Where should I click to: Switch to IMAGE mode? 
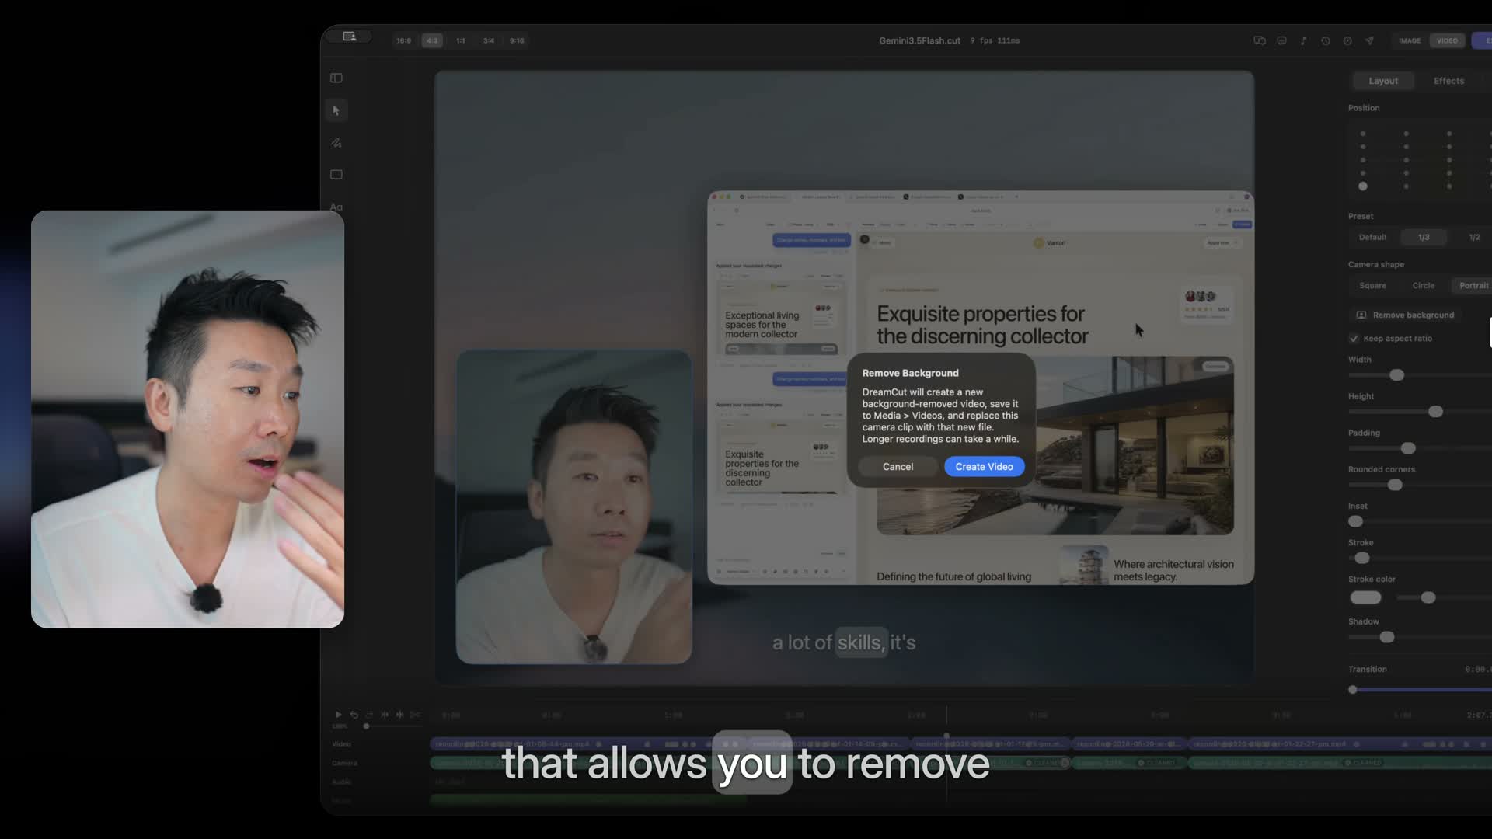(1410, 40)
